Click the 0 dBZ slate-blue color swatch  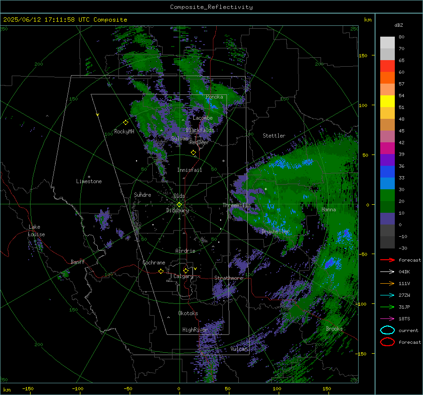pyautogui.click(x=387, y=219)
